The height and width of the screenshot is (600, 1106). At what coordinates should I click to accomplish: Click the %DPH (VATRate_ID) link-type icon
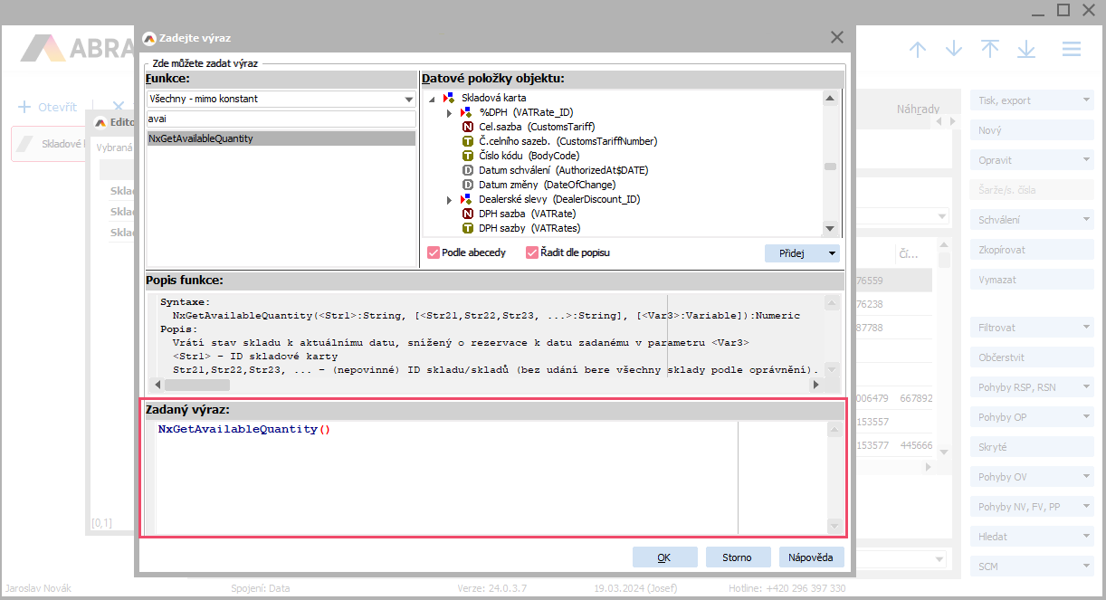coord(467,112)
